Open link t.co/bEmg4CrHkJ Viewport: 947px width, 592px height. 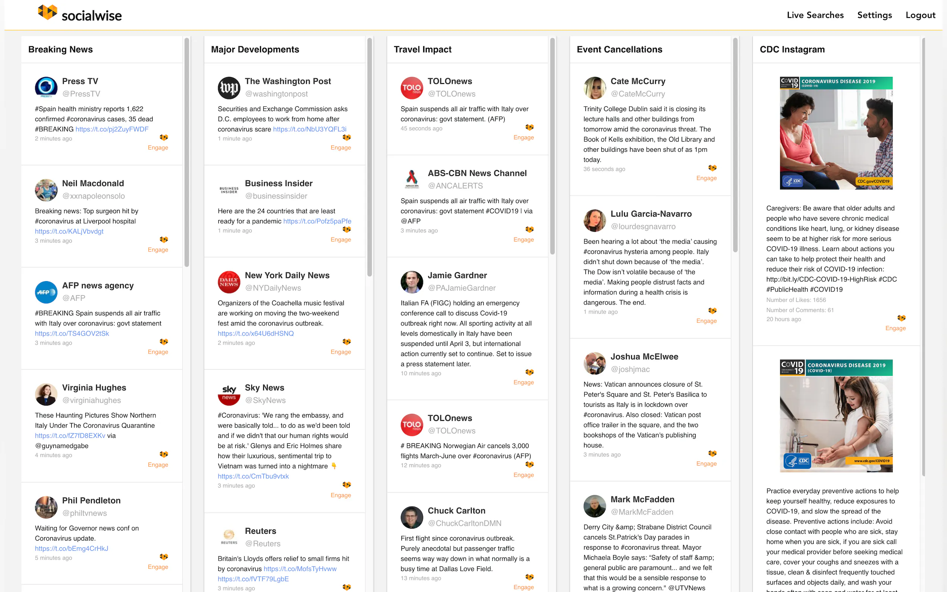[71, 548]
